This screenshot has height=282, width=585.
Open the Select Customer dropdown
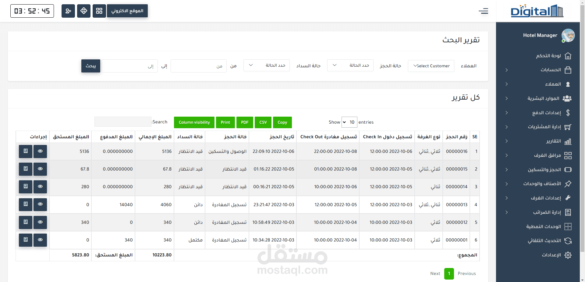click(x=431, y=66)
